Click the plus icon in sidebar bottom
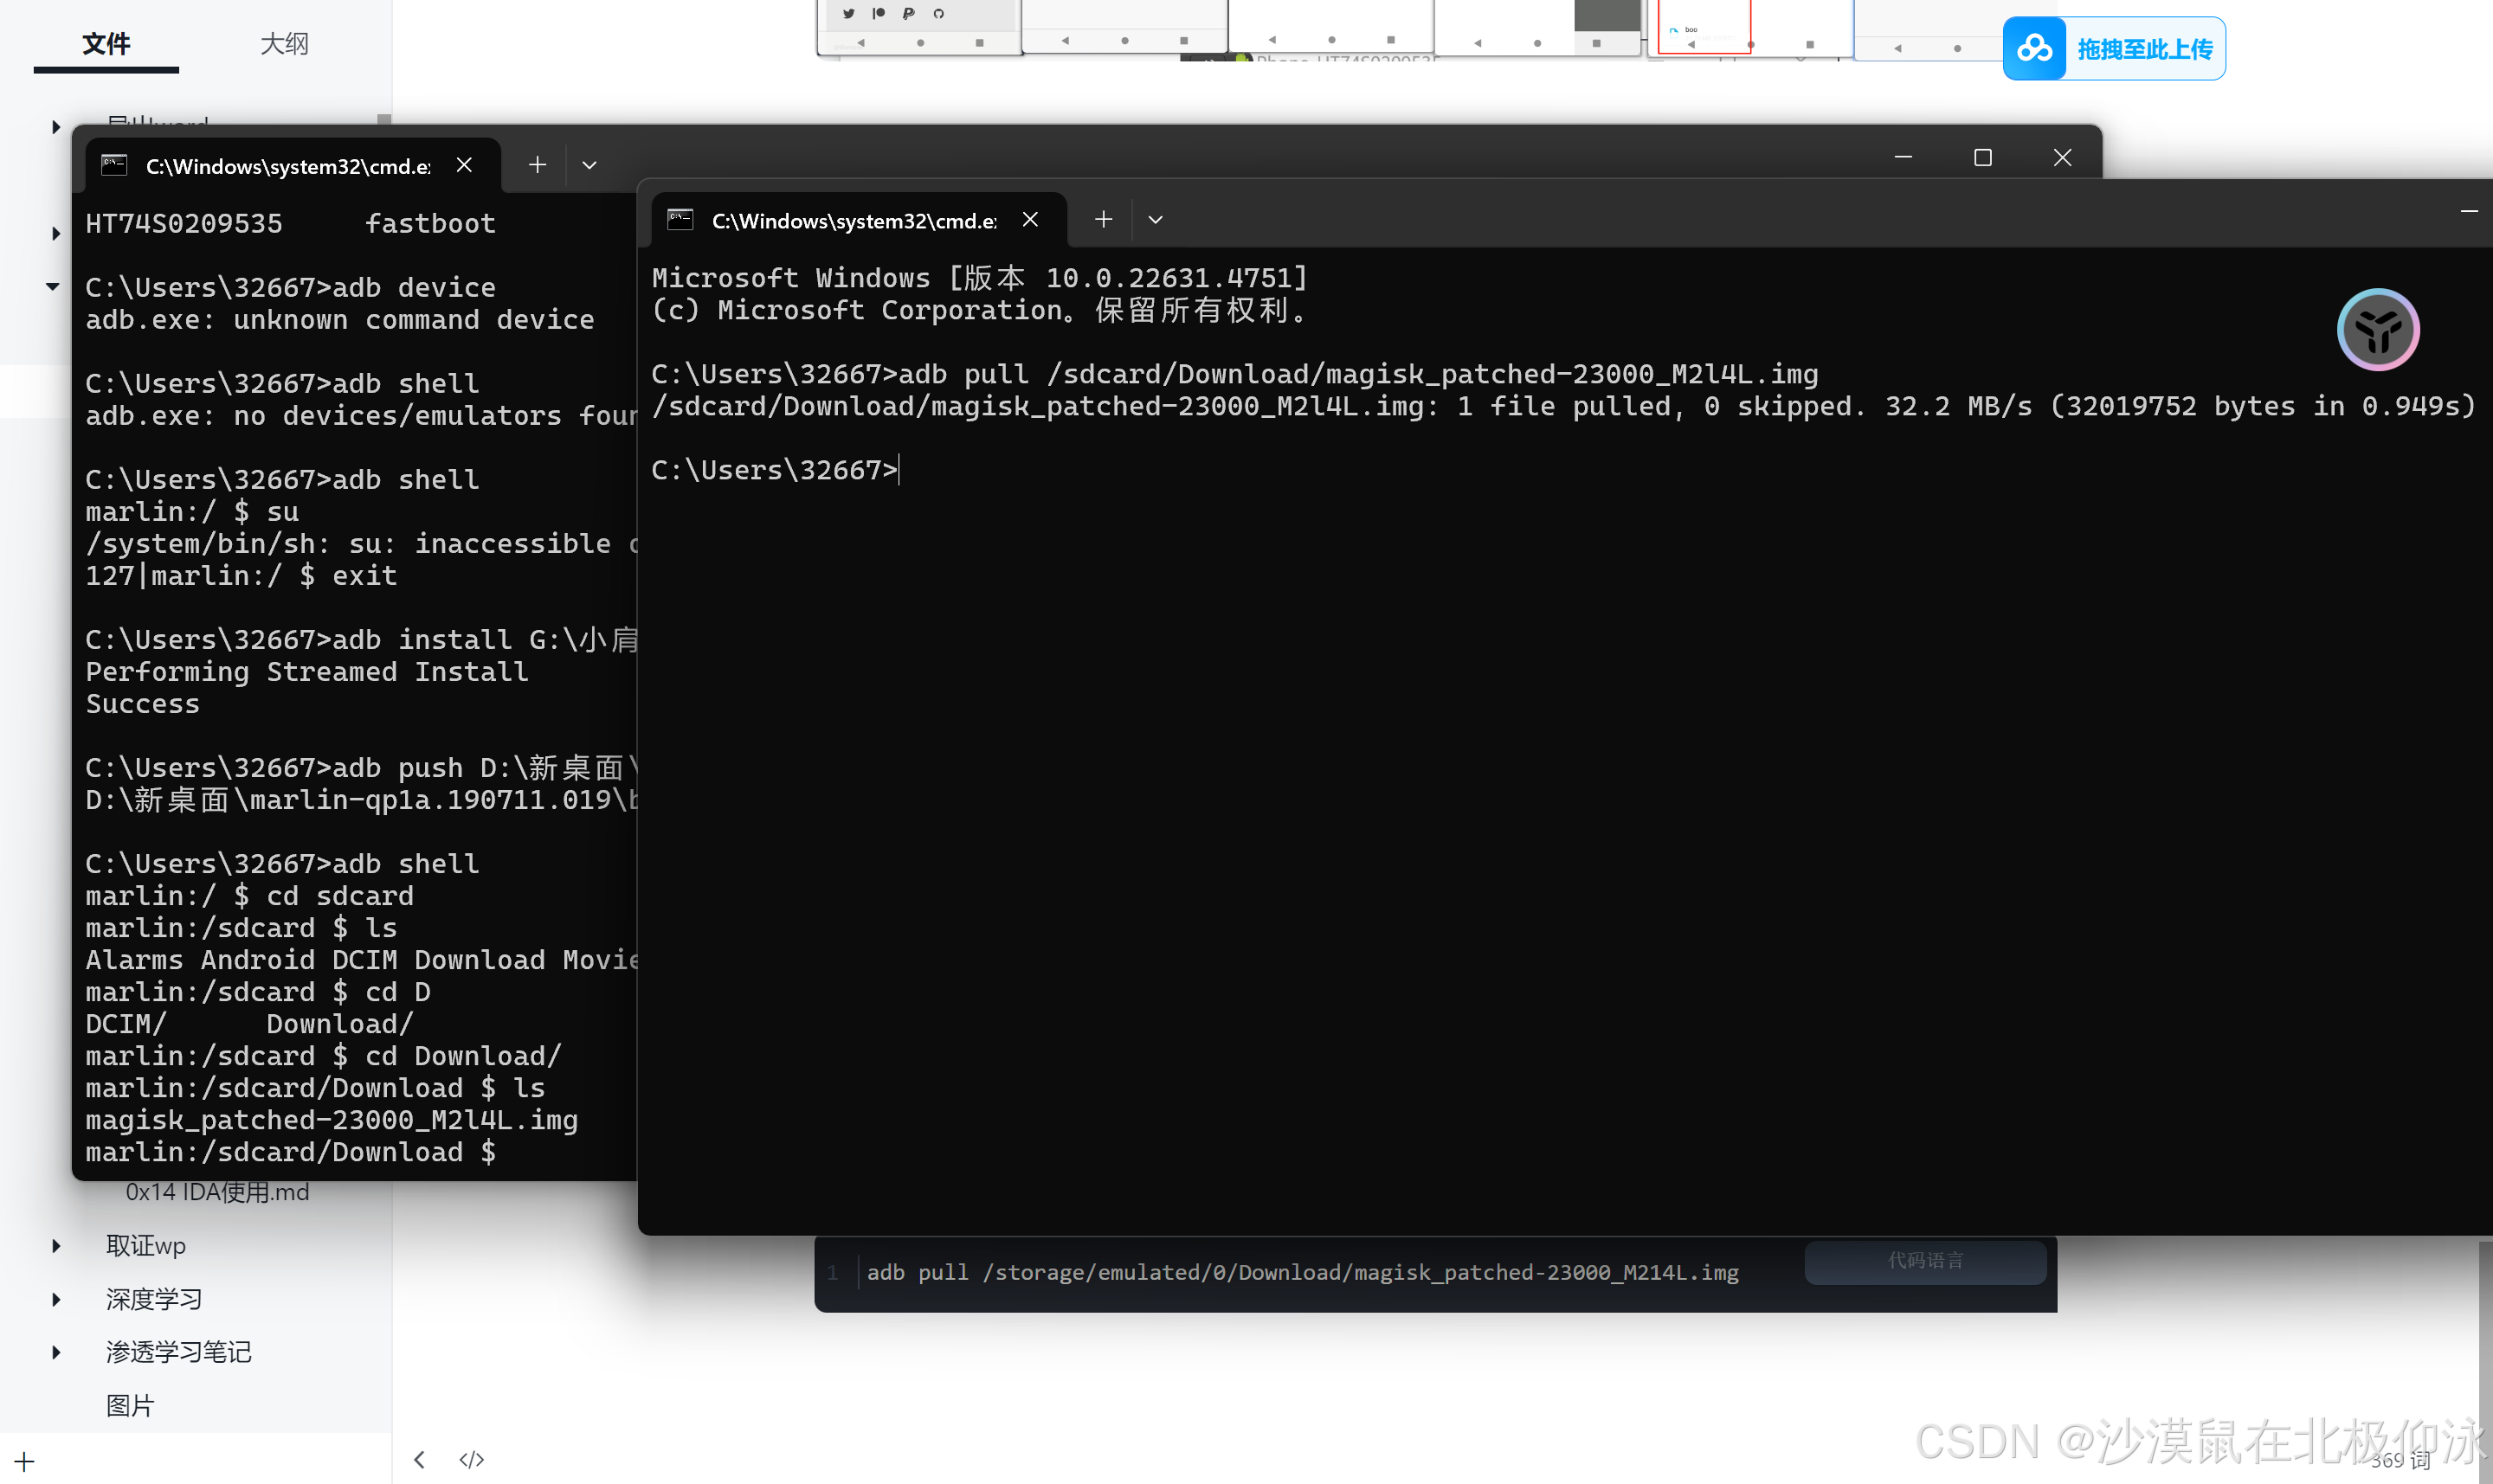 [x=25, y=1461]
